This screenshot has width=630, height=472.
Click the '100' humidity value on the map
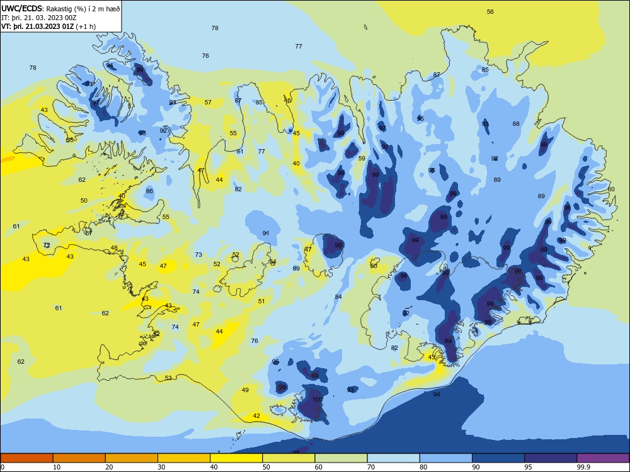pyautogui.click(x=318, y=400)
